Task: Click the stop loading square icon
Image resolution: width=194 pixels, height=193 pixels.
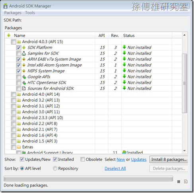Action: [x=178, y=181]
